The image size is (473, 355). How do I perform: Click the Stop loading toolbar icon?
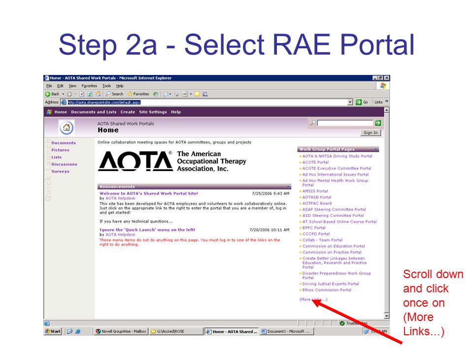[82, 94]
